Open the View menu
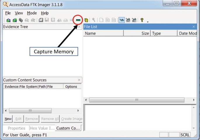This screenshot has height=140, width=200. point(19,13)
